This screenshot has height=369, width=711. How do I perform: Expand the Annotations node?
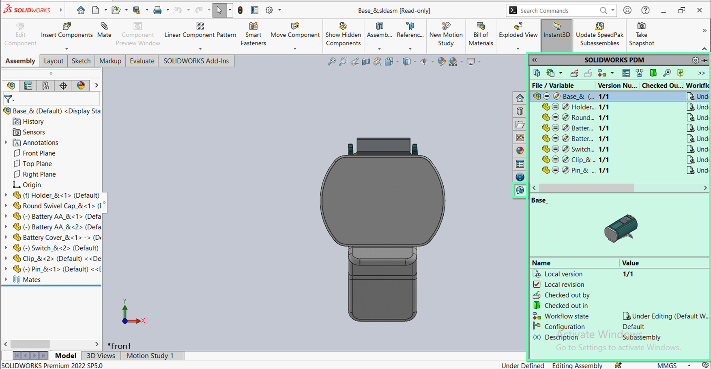coord(6,143)
